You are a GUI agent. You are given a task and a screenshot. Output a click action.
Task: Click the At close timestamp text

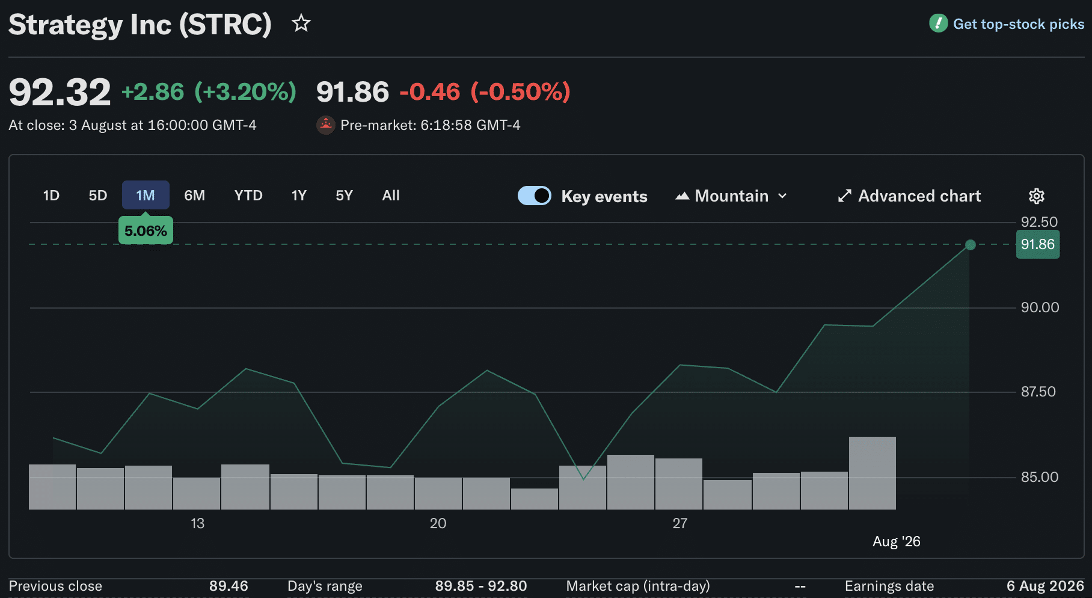coord(132,125)
